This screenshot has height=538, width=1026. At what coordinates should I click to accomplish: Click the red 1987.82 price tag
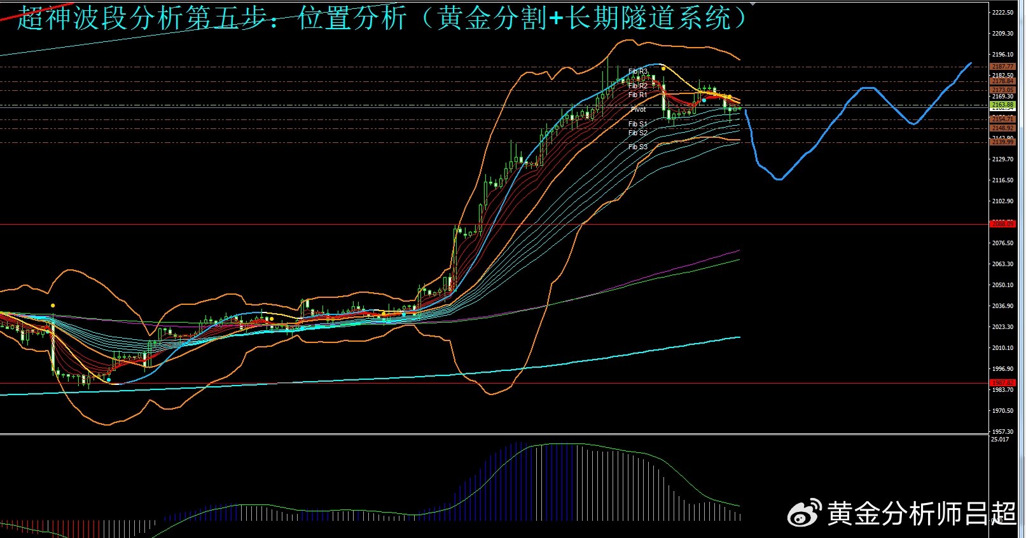pyautogui.click(x=1003, y=383)
